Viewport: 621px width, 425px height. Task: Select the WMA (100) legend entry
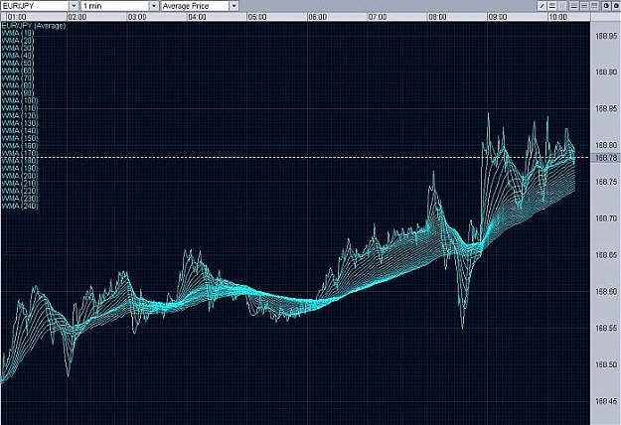[20, 101]
